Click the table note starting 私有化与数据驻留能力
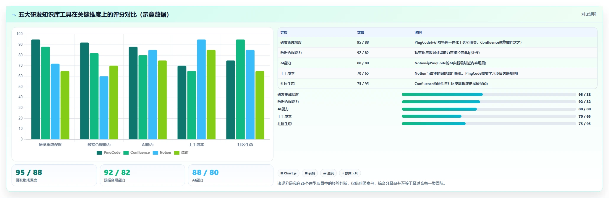Image resolution: width=609 pixels, height=198 pixels. coord(447,53)
